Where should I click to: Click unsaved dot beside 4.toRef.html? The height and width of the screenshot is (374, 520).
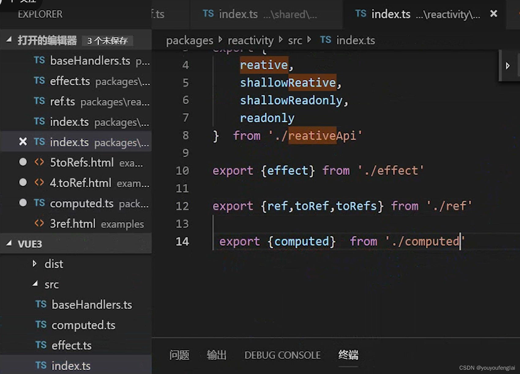point(23,183)
